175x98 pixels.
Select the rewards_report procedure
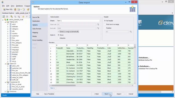click(17, 89)
